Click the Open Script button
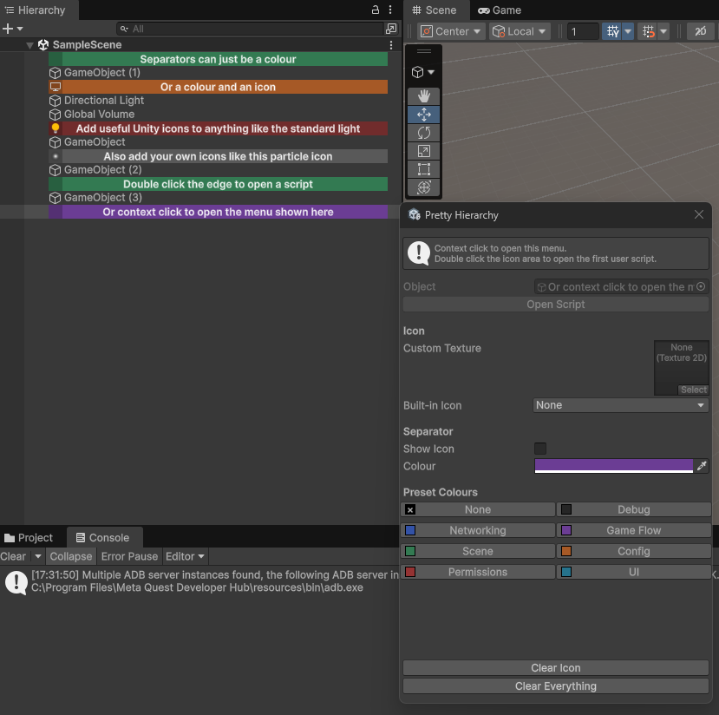Viewport: 719px width, 715px height. 556,304
